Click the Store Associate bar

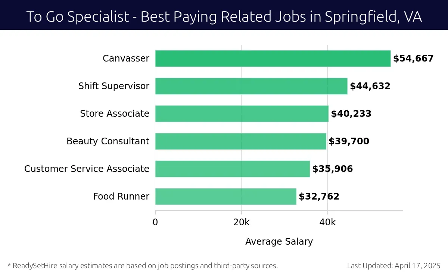coord(242,114)
